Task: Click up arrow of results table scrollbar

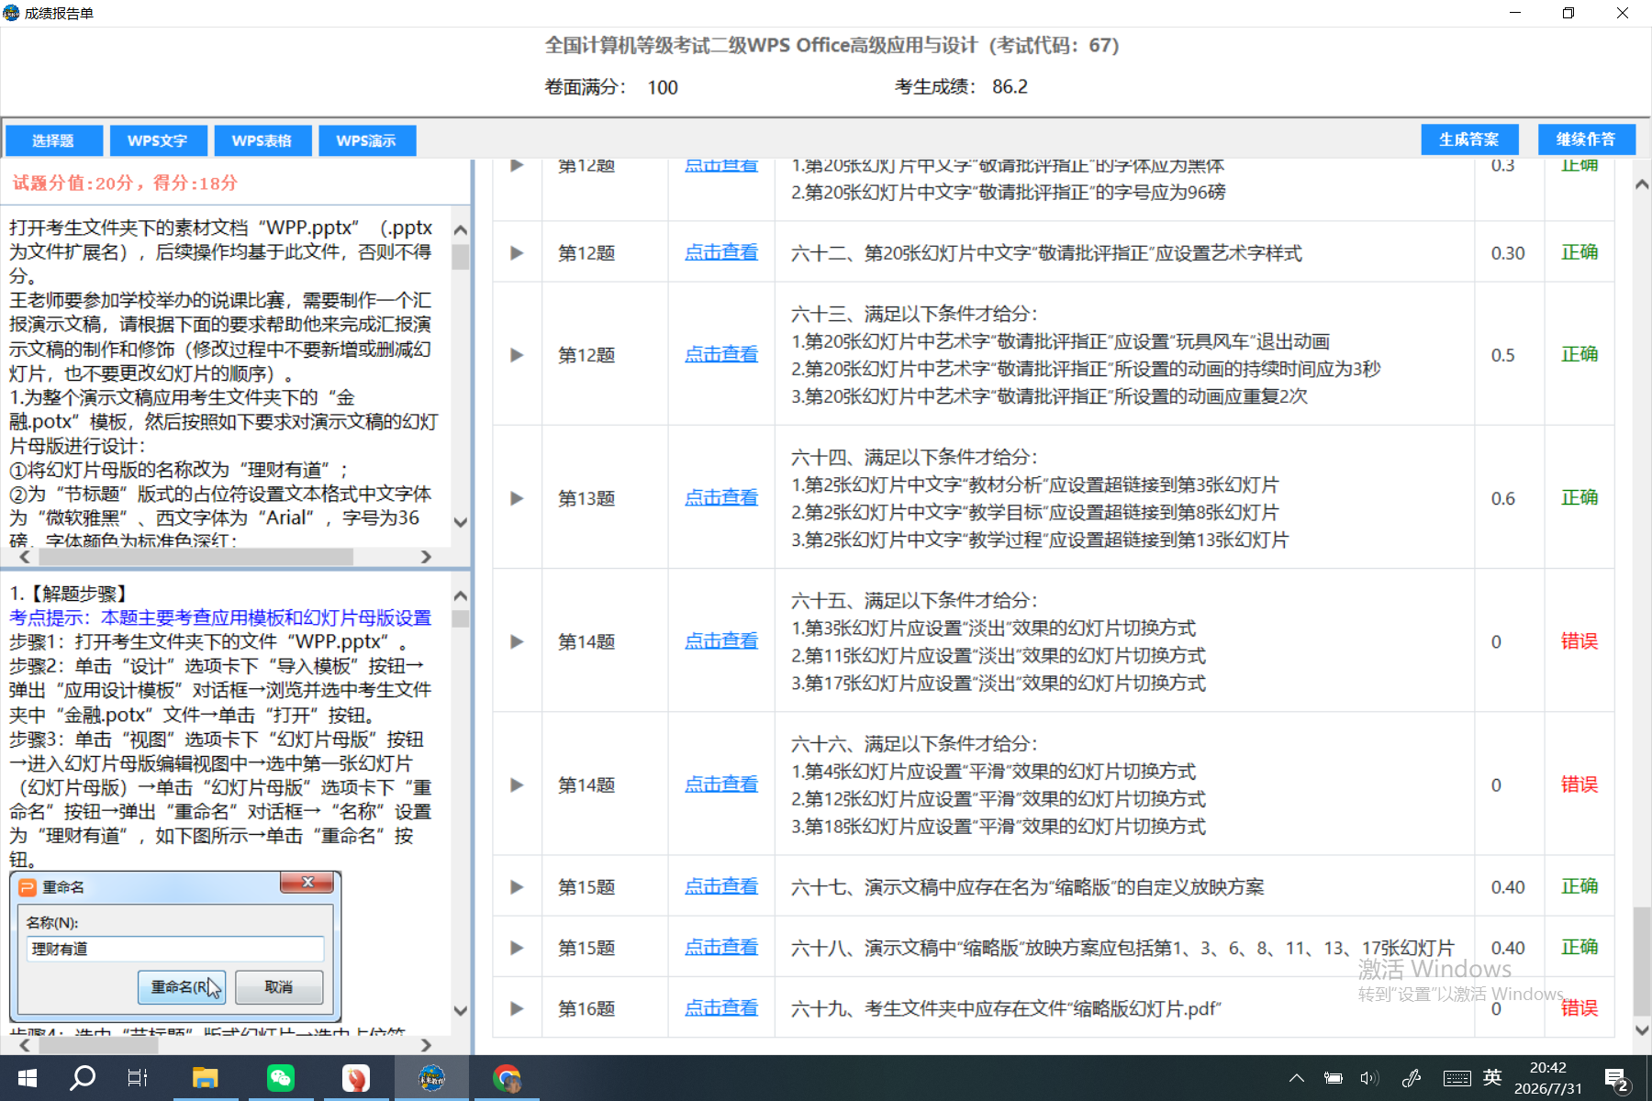Action: [x=1642, y=184]
